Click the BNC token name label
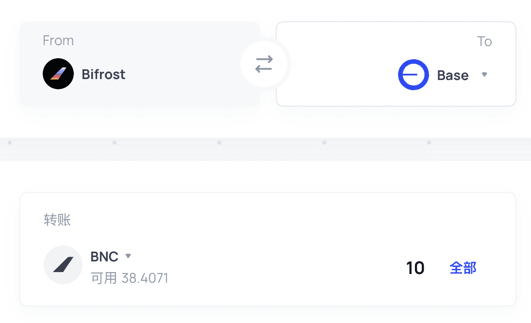 point(104,257)
